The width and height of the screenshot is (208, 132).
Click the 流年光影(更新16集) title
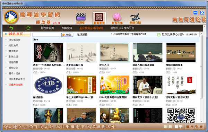(177, 97)
